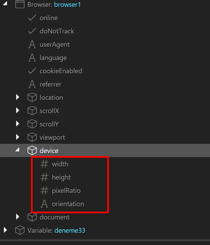Expand the document node
210x245 pixels.
(18, 217)
